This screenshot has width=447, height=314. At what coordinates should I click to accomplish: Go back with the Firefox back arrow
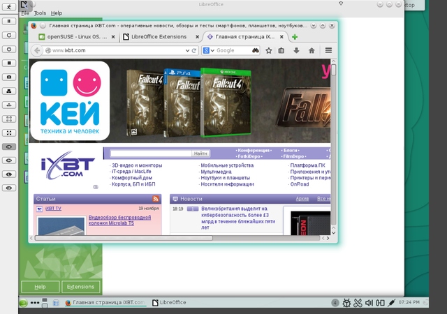click(37, 50)
